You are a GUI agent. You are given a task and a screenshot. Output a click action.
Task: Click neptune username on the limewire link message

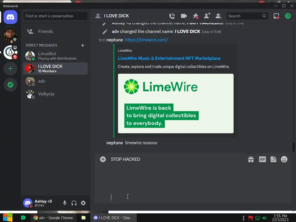114,40
